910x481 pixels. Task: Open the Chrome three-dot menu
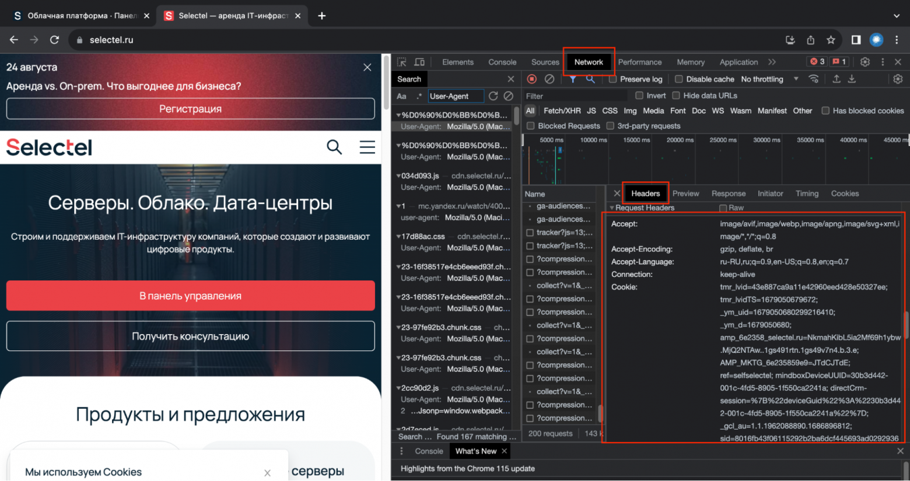897,40
